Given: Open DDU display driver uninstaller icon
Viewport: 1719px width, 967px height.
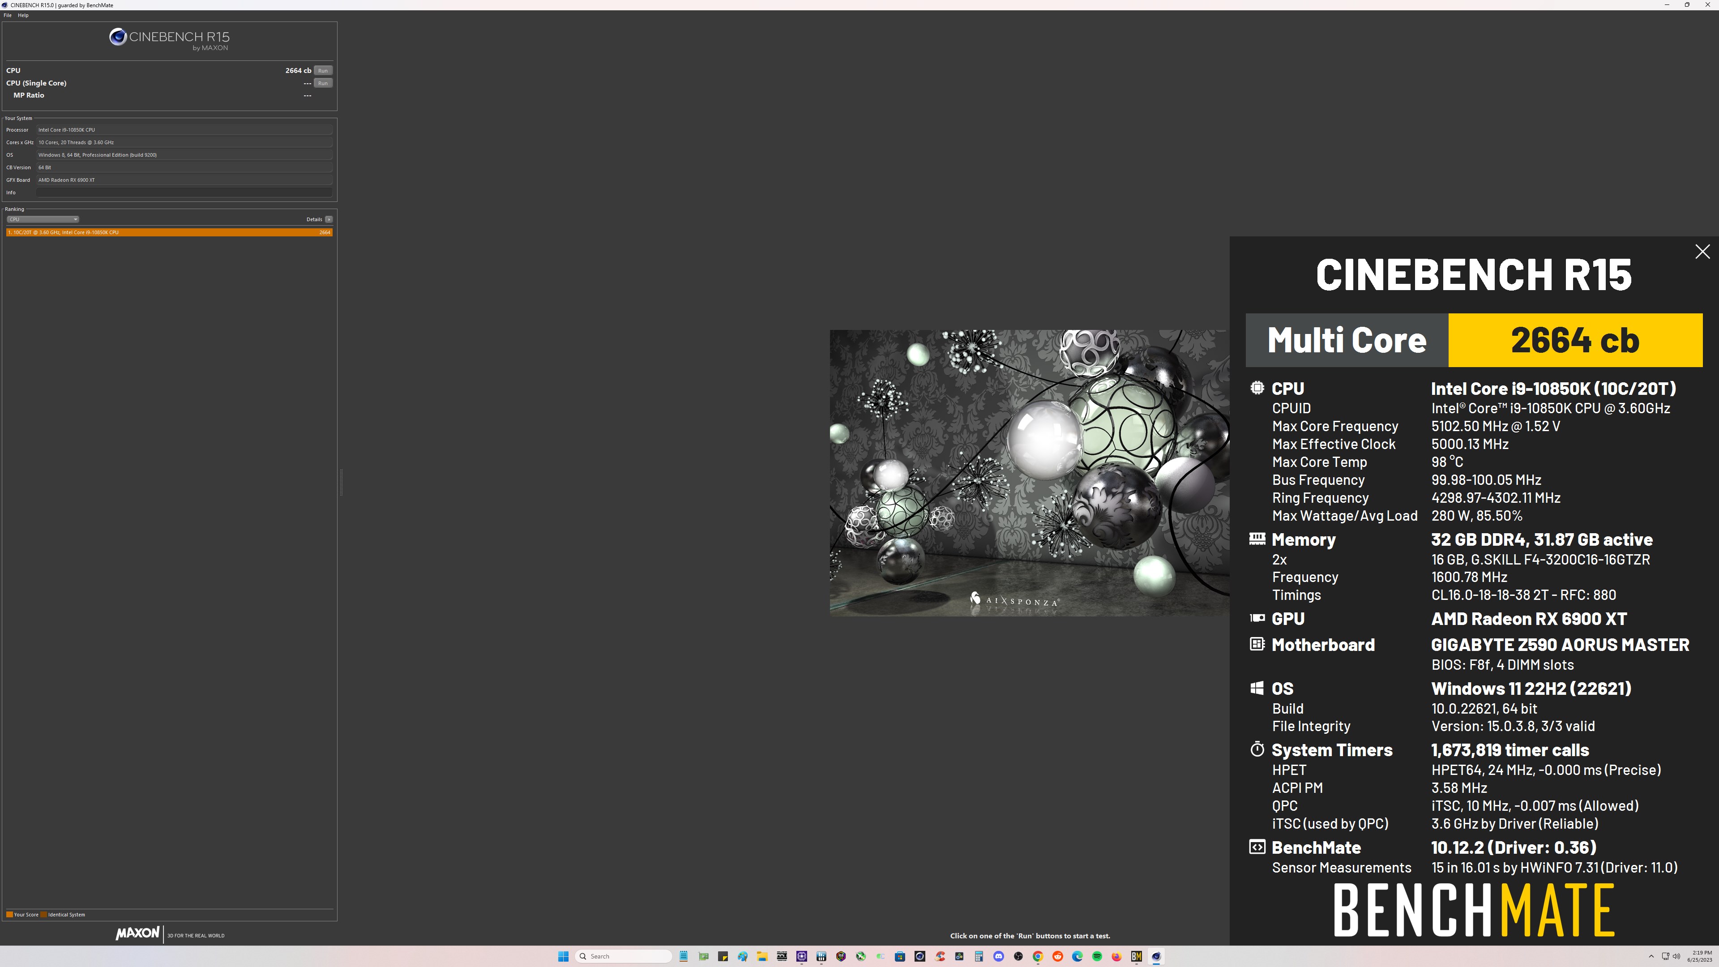Looking at the screenshot, I should [x=782, y=956].
